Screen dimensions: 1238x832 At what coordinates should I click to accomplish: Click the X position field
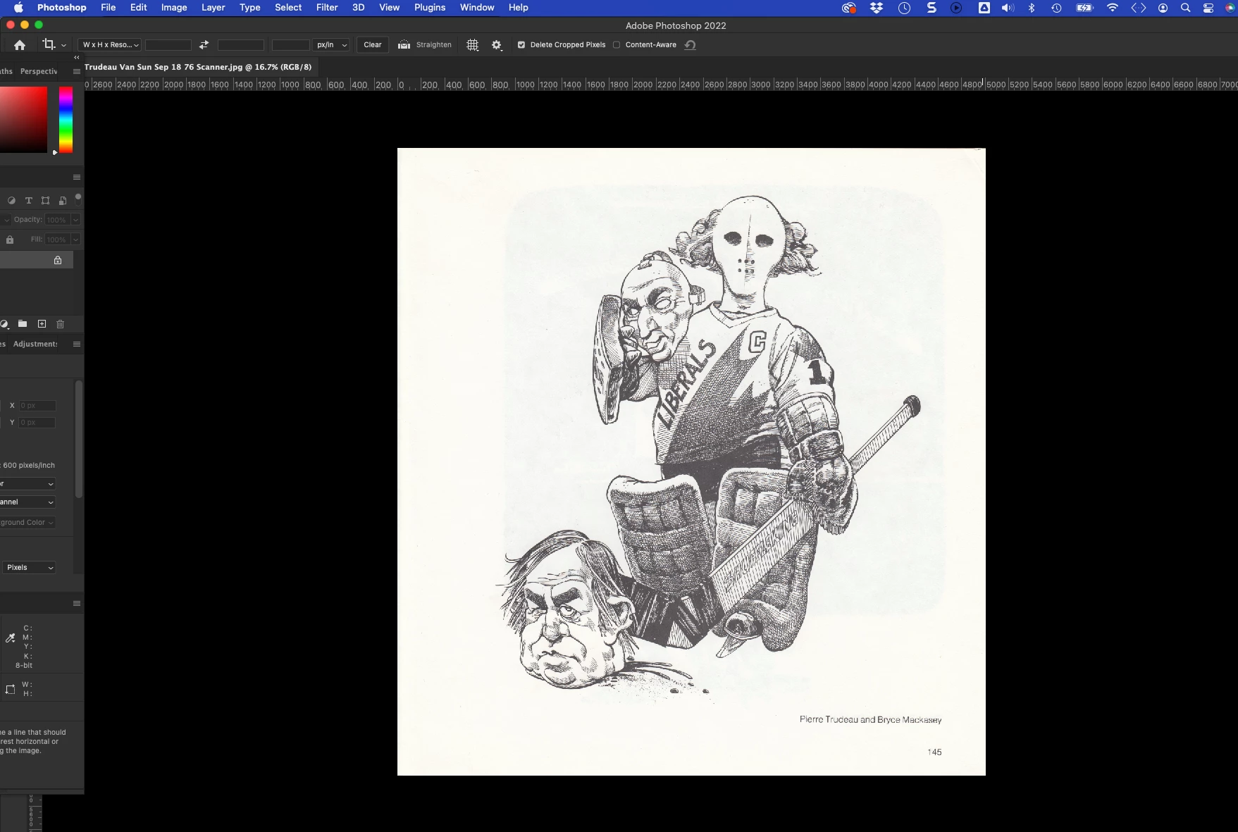pyautogui.click(x=37, y=406)
